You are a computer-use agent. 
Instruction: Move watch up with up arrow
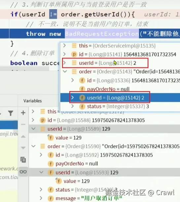point(23,136)
